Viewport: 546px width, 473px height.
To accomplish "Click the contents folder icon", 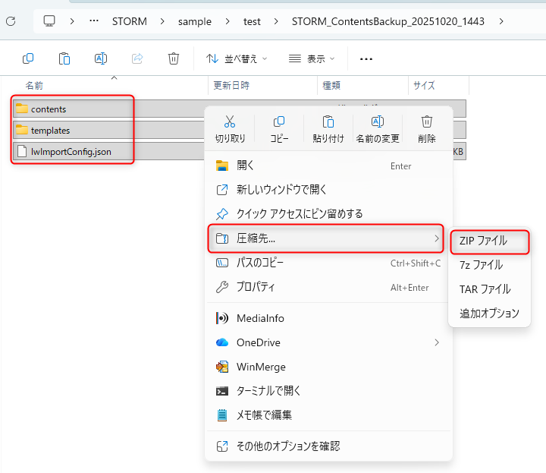I will click(x=22, y=109).
